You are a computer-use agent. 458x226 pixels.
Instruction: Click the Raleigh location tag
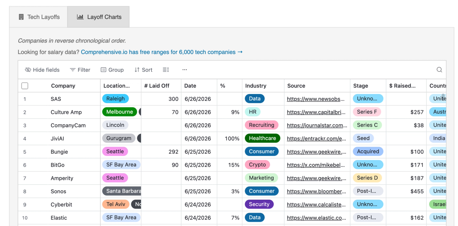115,99
